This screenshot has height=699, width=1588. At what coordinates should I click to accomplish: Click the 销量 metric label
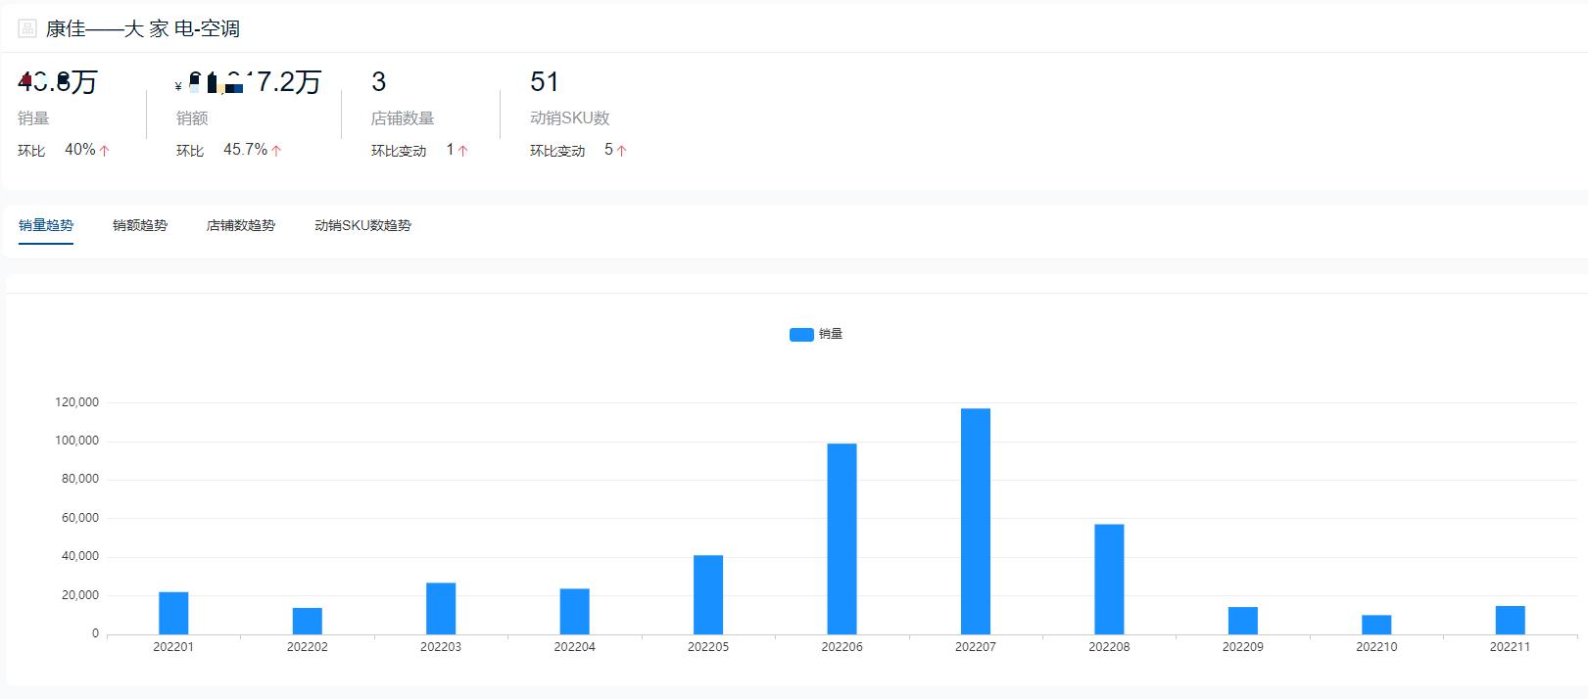(x=33, y=118)
